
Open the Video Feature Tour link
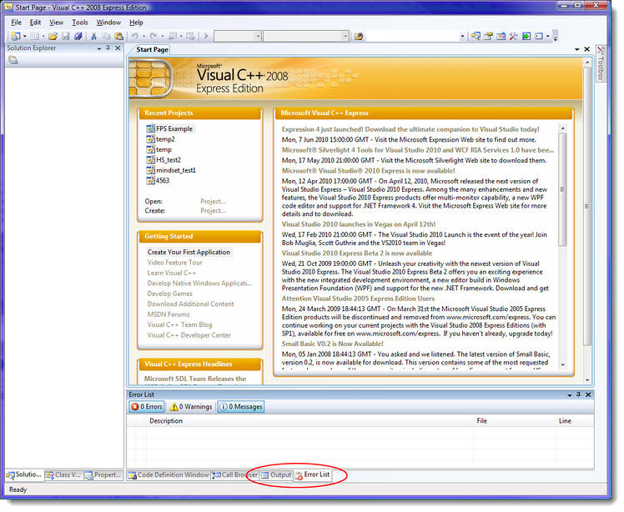point(174,263)
